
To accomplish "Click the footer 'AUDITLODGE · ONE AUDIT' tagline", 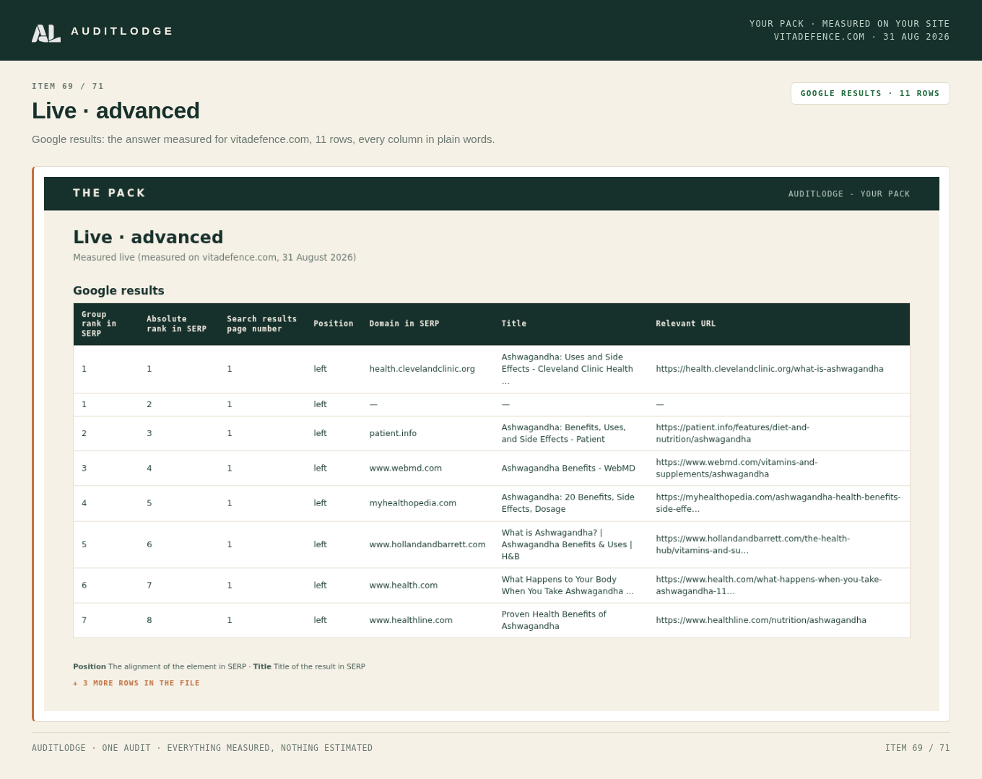I will (x=202, y=748).
